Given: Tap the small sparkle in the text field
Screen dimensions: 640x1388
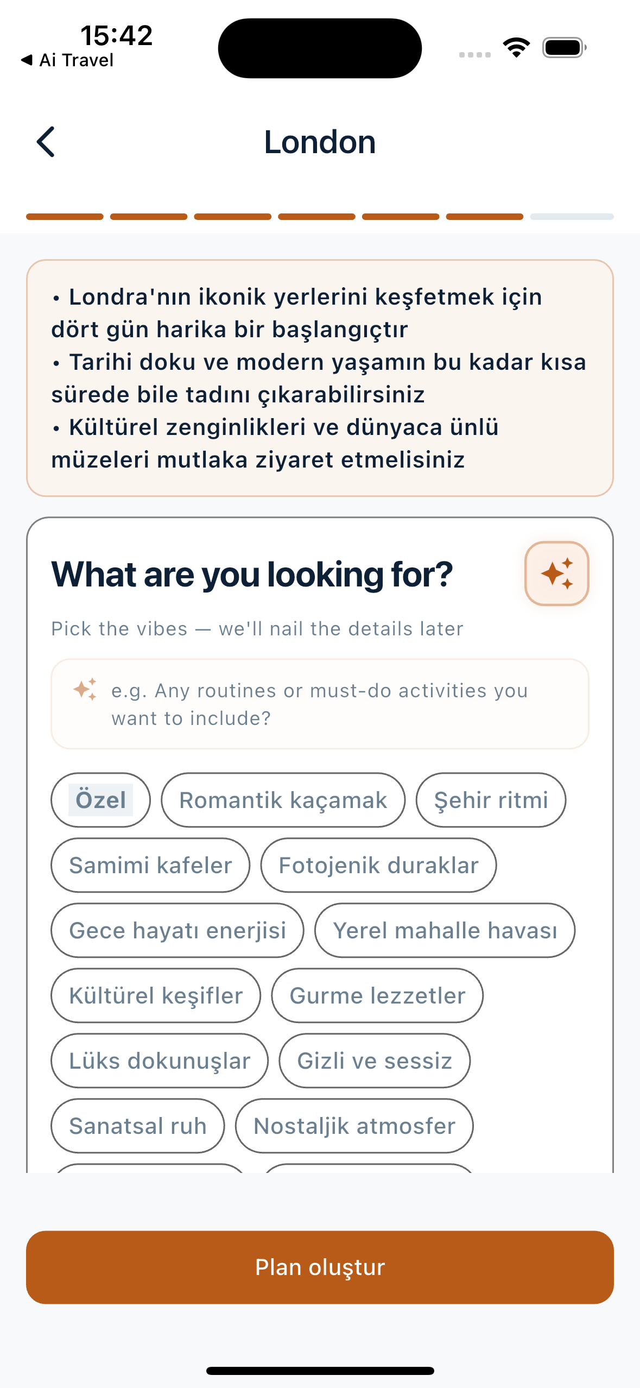Looking at the screenshot, I should 85,690.
